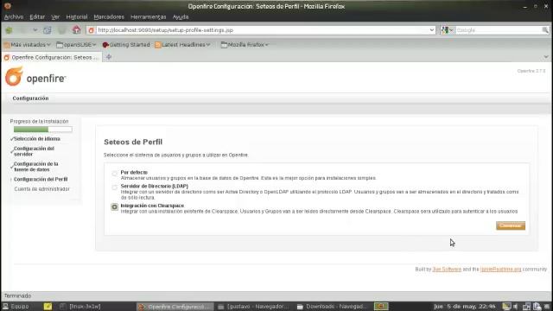The height and width of the screenshot is (311, 553).
Task: Click the Configuración header tab
Action: (x=31, y=98)
